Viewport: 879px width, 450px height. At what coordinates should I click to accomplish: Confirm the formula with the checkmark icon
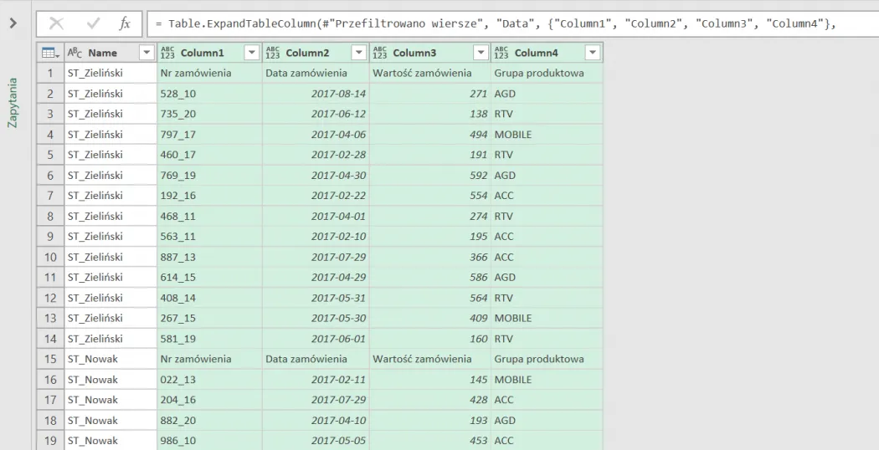(91, 23)
